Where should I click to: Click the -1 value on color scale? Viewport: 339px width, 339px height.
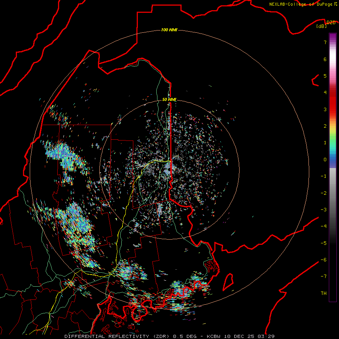pos(324,176)
